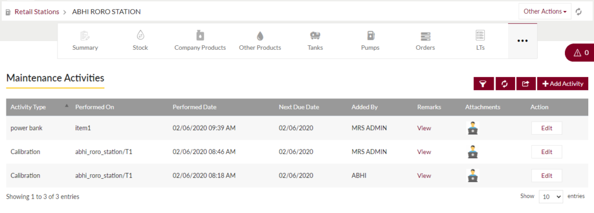Screen dimensions: 594x213
Task: View remarks for the power bank row
Action: tap(424, 128)
